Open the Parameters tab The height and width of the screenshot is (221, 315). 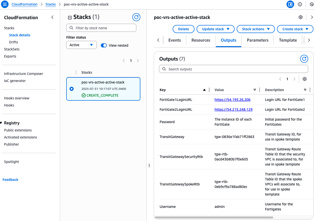click(258, 40)
